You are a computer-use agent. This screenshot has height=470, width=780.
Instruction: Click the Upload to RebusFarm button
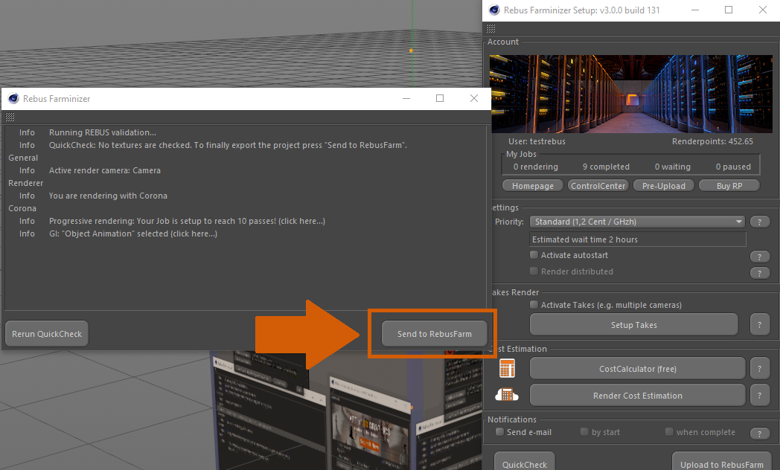[x=721, y=463]
